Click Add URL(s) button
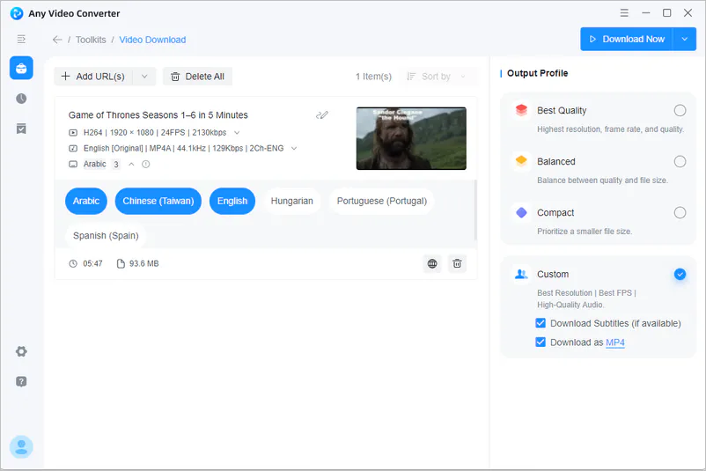Image resolution: width=706 pixels, height=471 pixels. 93,77
